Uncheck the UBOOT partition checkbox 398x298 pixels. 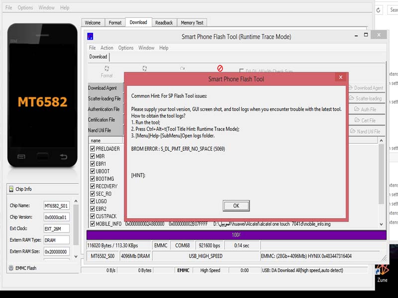(93, 171)
